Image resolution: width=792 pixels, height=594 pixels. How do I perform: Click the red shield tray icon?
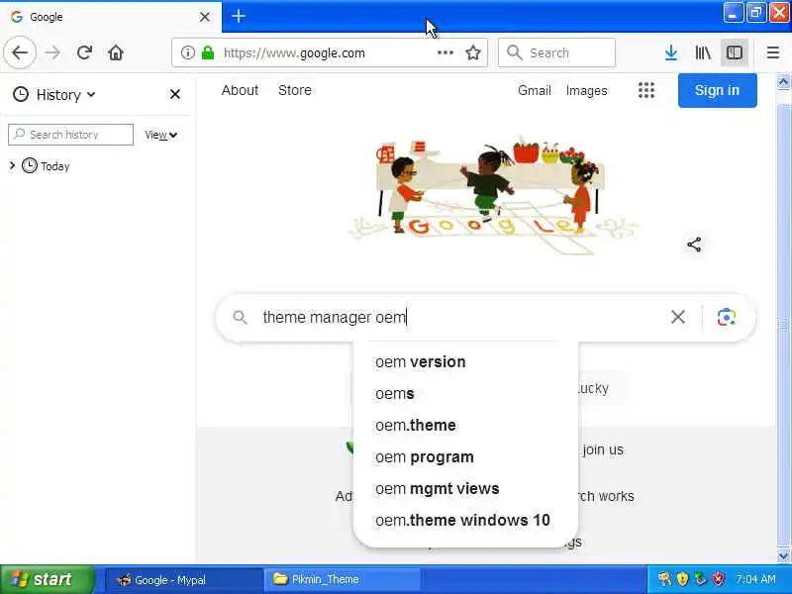pos(719,579)
